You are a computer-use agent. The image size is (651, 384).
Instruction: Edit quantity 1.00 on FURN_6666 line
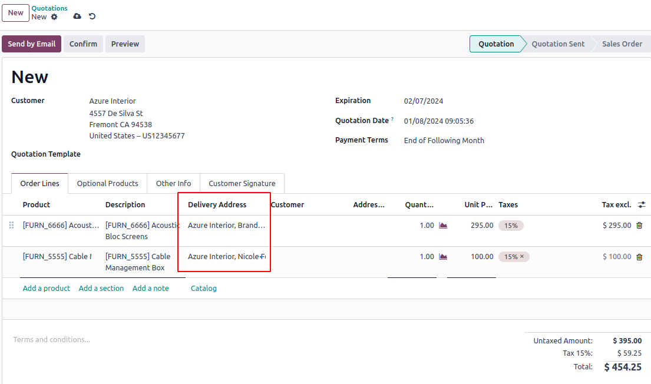click(427, 226)
